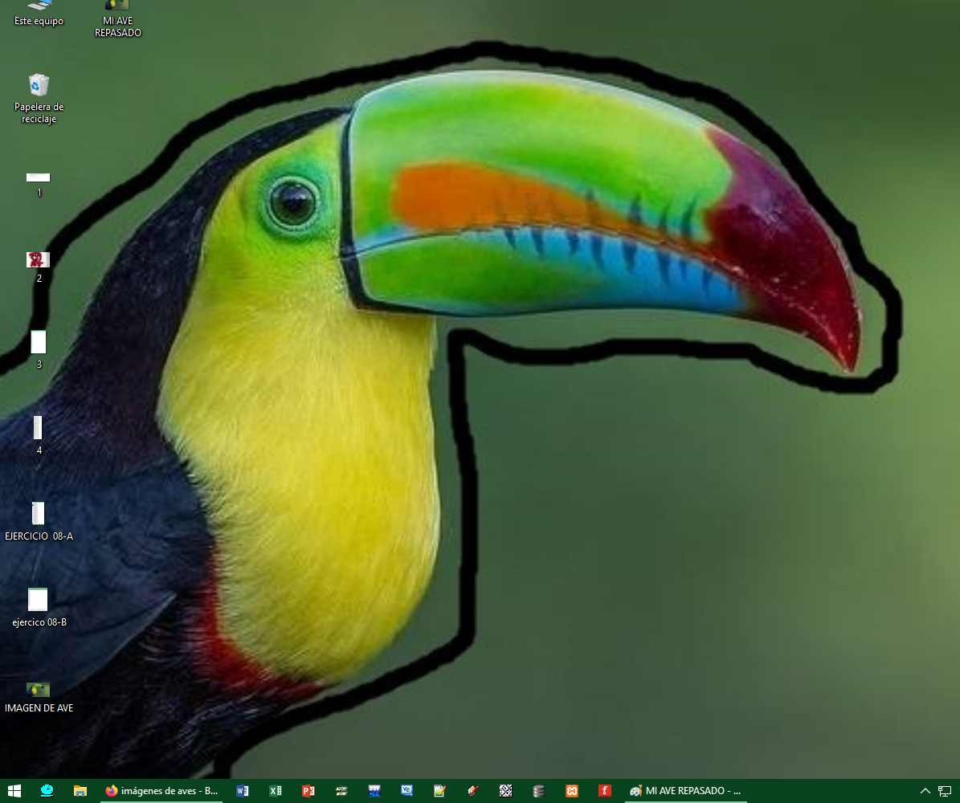The height and width of the screenshot is (803, 960).
Task: Select desktop file named '2'
Action: click(39, 268)
